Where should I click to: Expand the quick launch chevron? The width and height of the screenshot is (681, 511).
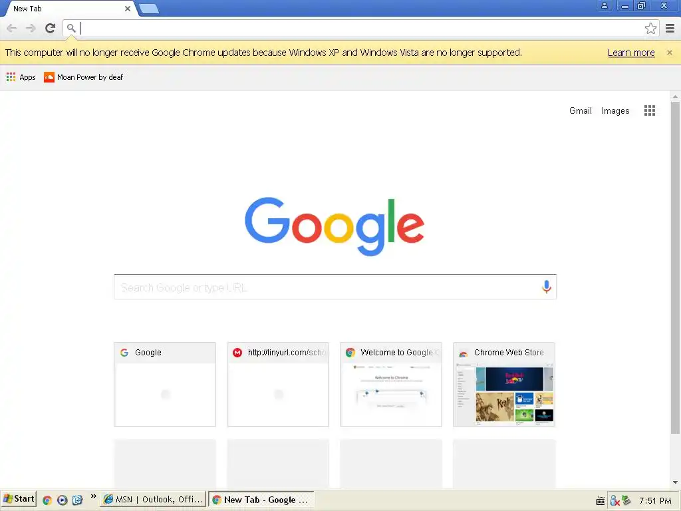(x=93, y=496)
